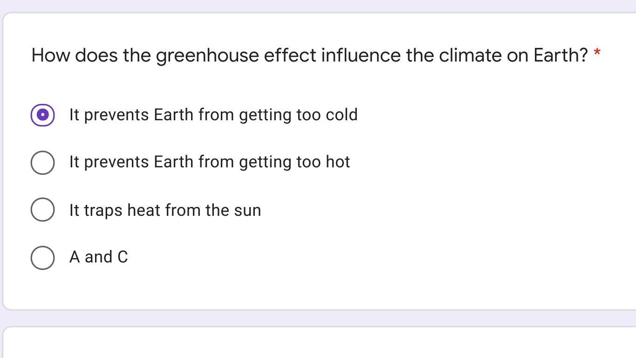Click the "A and C" option label text
Screen dimensions: 636x358
point(98,257)
